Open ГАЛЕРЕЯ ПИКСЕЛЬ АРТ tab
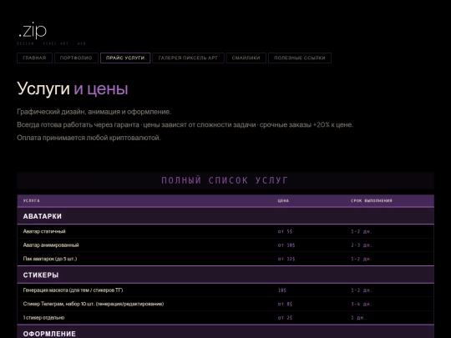 point(188,58)
